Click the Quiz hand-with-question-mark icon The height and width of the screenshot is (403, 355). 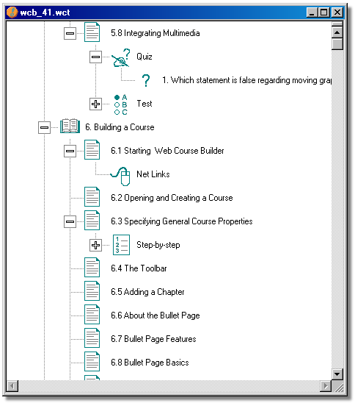[x=121, y=58]
